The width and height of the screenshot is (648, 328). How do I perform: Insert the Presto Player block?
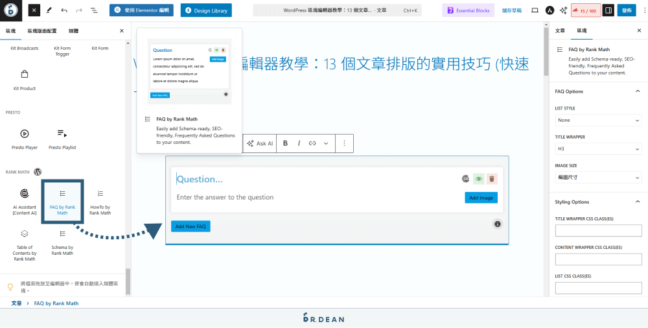click(25, 139)
